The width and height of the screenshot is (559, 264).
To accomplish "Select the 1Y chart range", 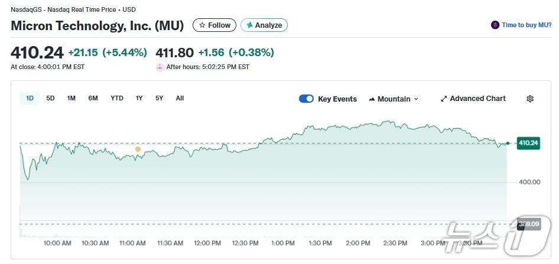I will pos(139,99).
